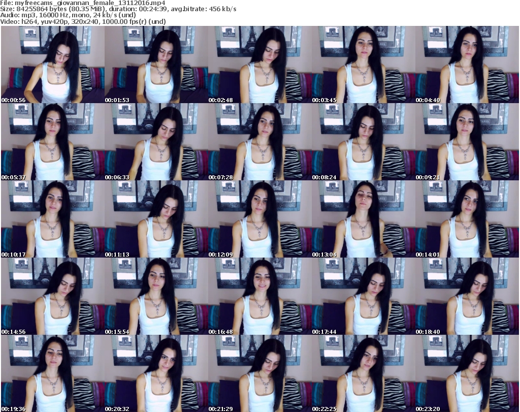
Task: Pick the thumbnail labeled 00:11:13
Action: (156, 219)
